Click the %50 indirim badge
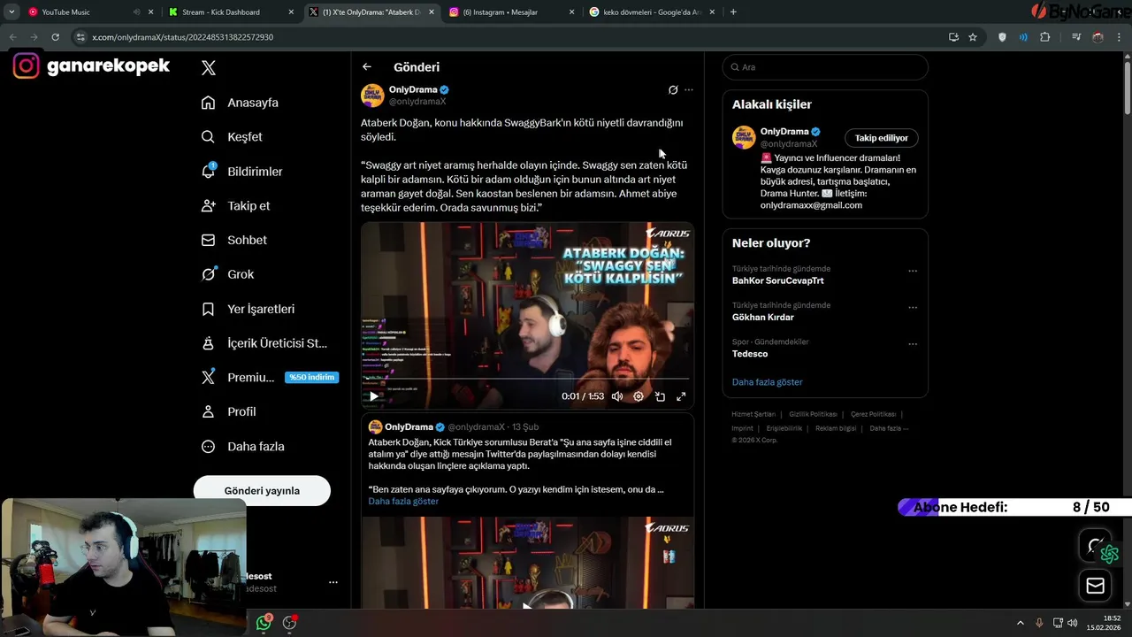 [x=311, y=377]
